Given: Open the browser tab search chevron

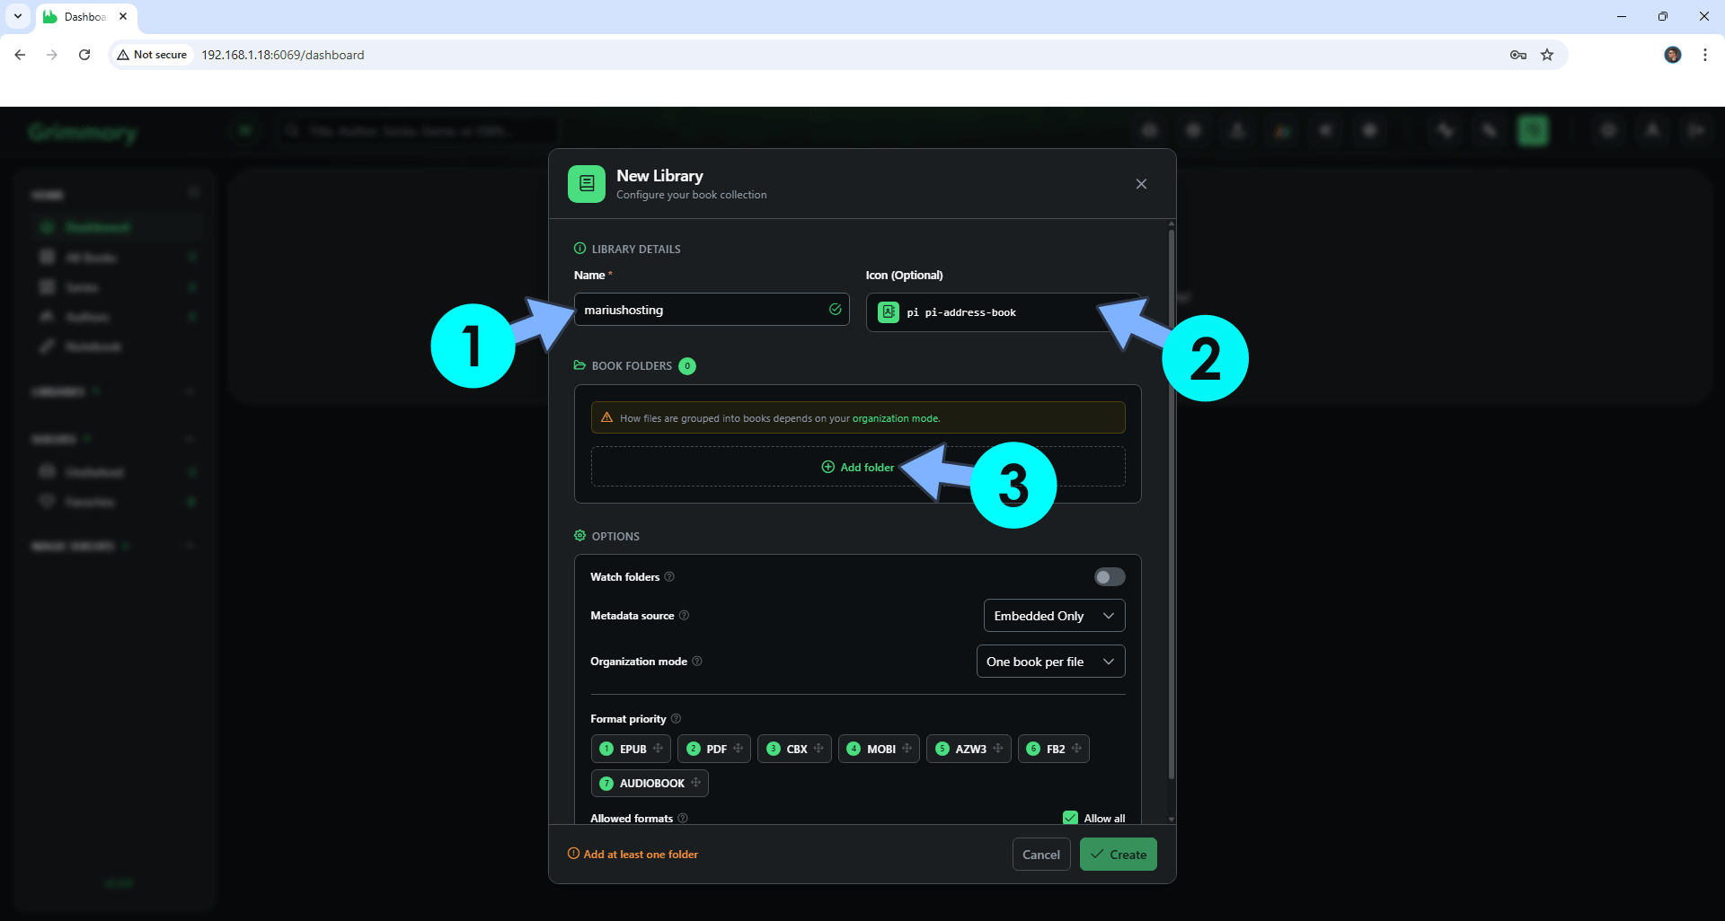Looking at the screenshot, I should point(17,16).
